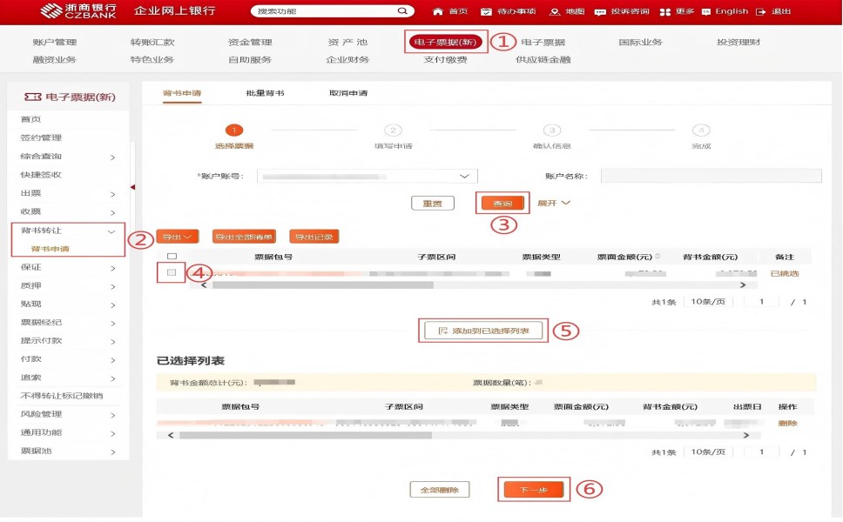
Task: Open the 电子票据(新) menu
Action: [x=446, y=42]
